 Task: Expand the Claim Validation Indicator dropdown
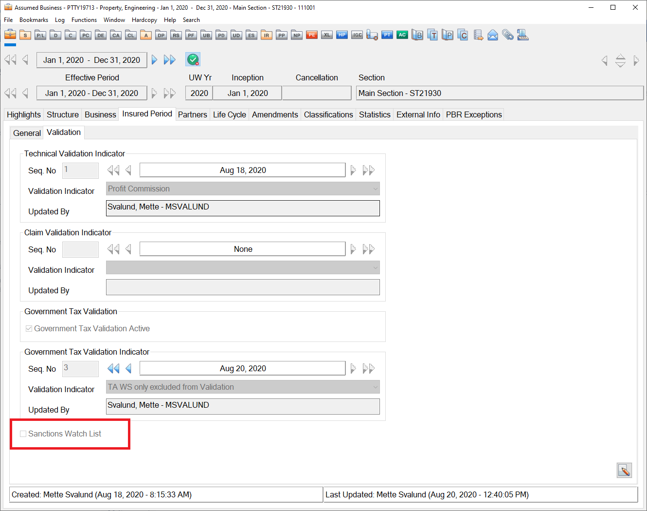click(x=375, y=268)
